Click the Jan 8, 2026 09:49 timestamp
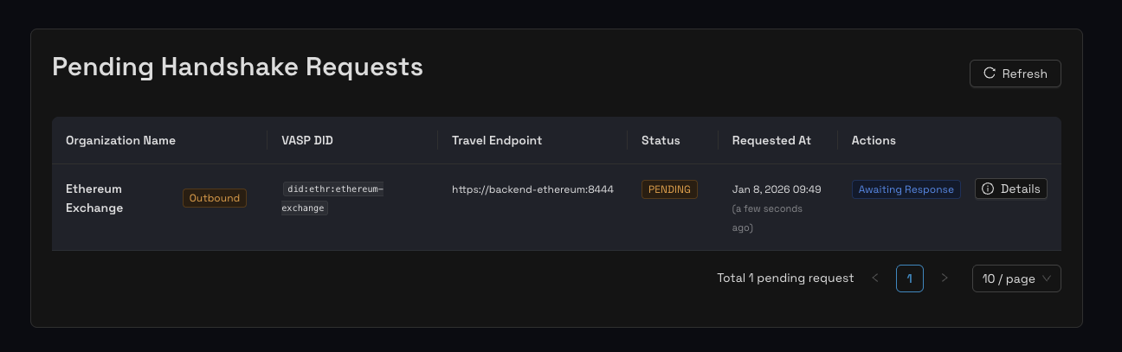 [776, 189]
